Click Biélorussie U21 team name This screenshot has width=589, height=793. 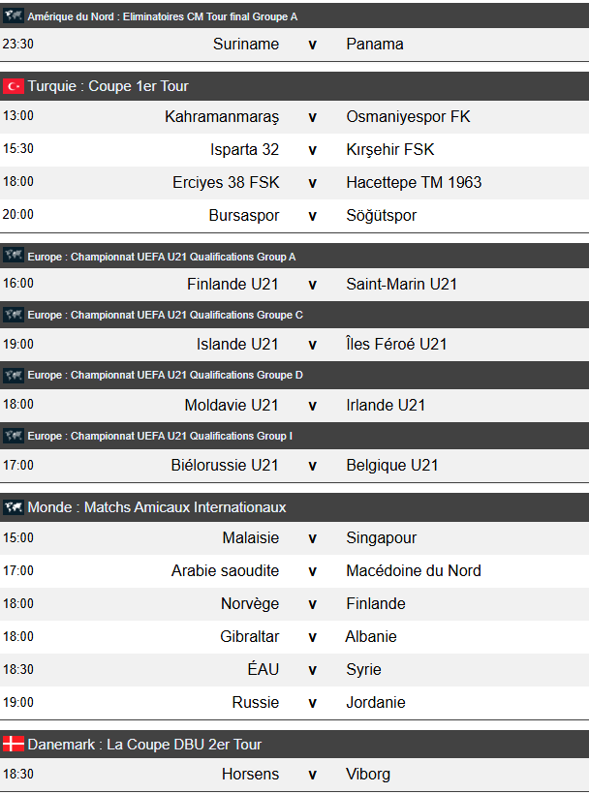(225, 465)
